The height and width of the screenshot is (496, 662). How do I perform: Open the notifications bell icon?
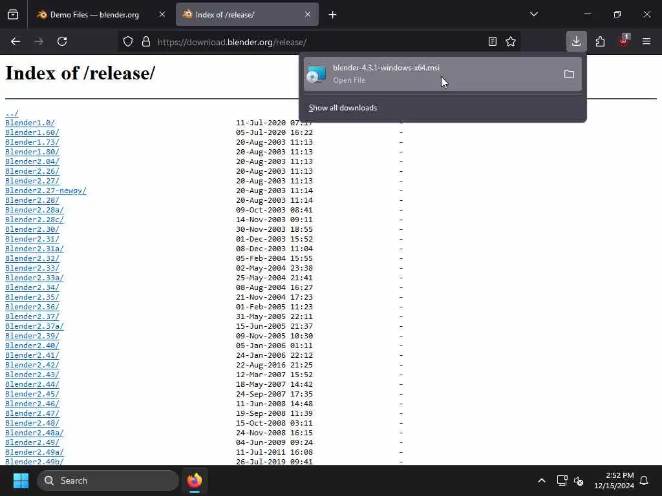645,480
